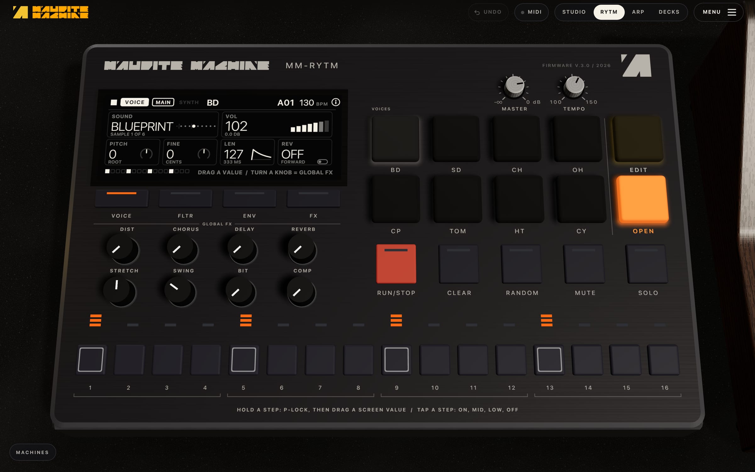Select the VOICE page button below screen

click(x=121, y=198)
